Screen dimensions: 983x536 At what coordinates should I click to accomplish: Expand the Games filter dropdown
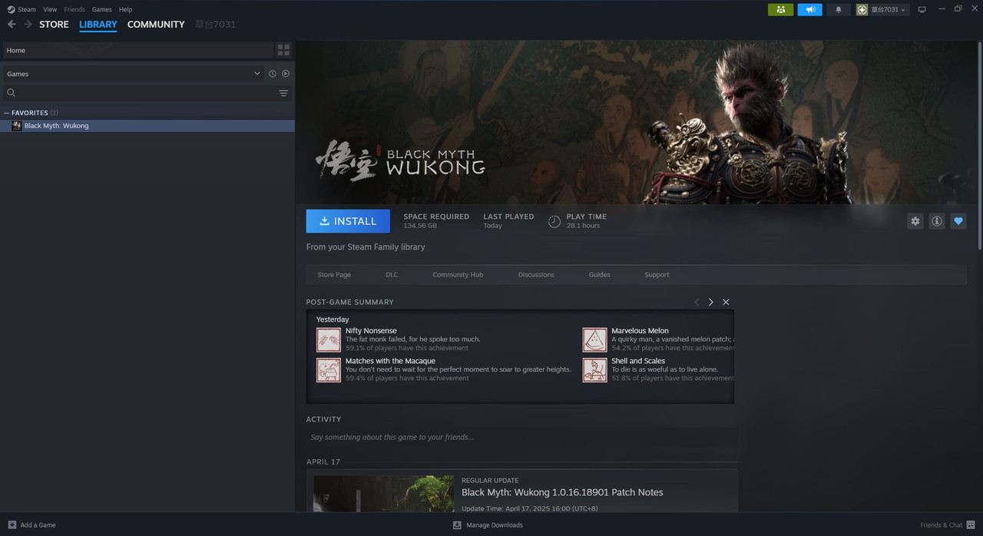point(132,74)
